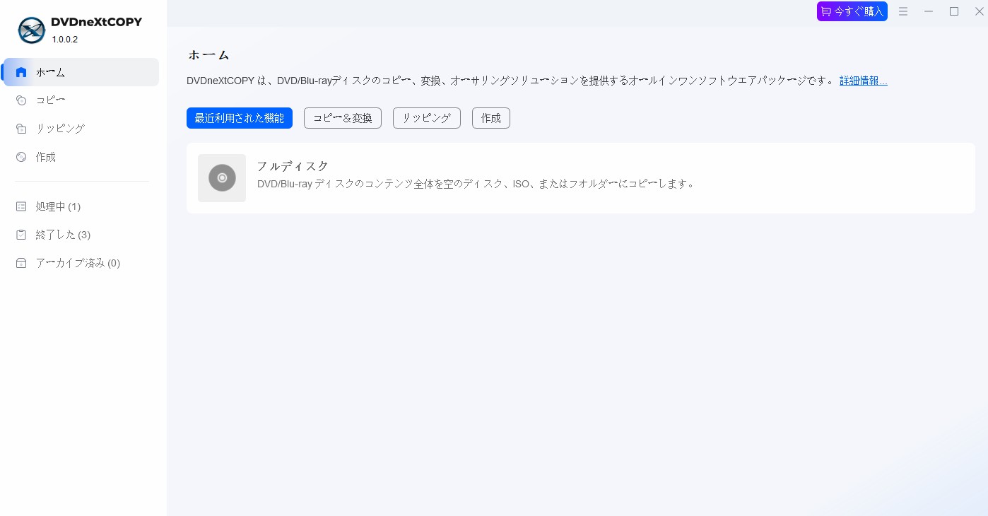Minimize the application window
The image size is (988, 516).
point(929,11)
